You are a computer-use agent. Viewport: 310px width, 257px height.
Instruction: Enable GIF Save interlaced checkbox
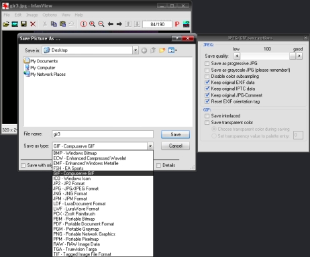tap(207, 116)
